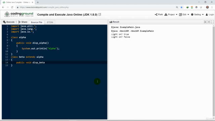This screenshot has height=121, width=215.
Task: Click the site lock icon
Action: point(17,7)
